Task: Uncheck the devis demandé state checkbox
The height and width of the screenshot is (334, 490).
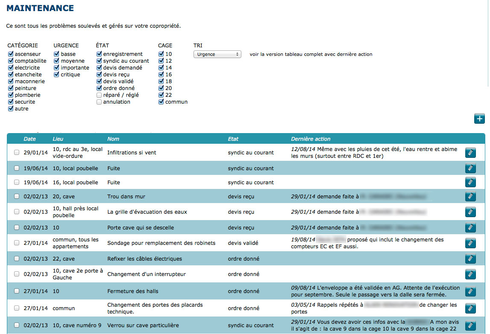Action: (99, 67)
